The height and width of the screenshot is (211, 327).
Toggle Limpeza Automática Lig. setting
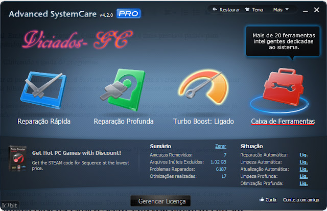click(x=303, y=162)
